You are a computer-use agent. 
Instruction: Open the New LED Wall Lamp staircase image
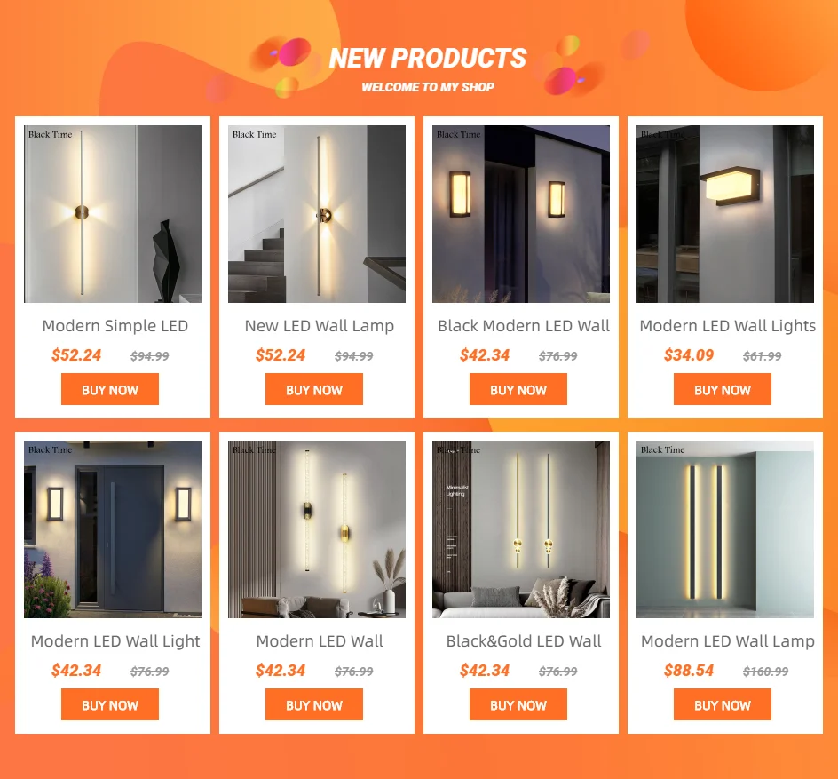(x=317, y=214)
